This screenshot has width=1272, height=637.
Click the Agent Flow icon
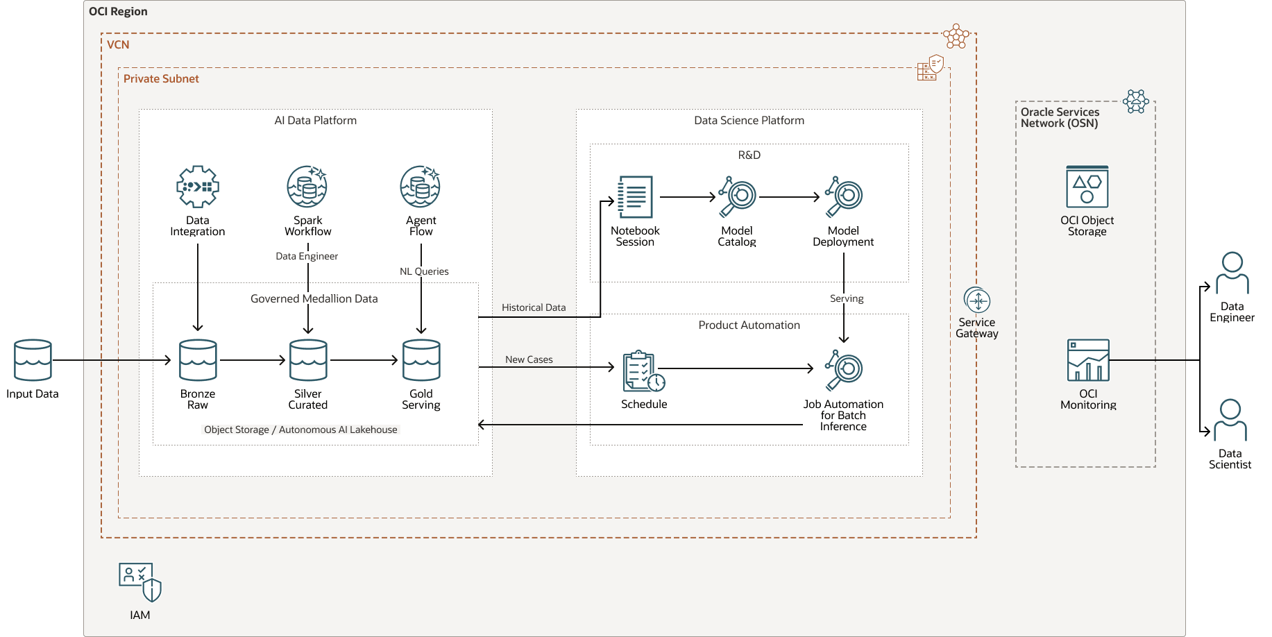(x=421, y=187)
